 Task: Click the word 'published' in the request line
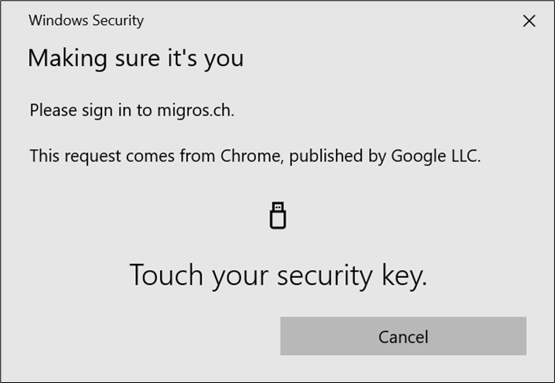click(x=326, y=156)
